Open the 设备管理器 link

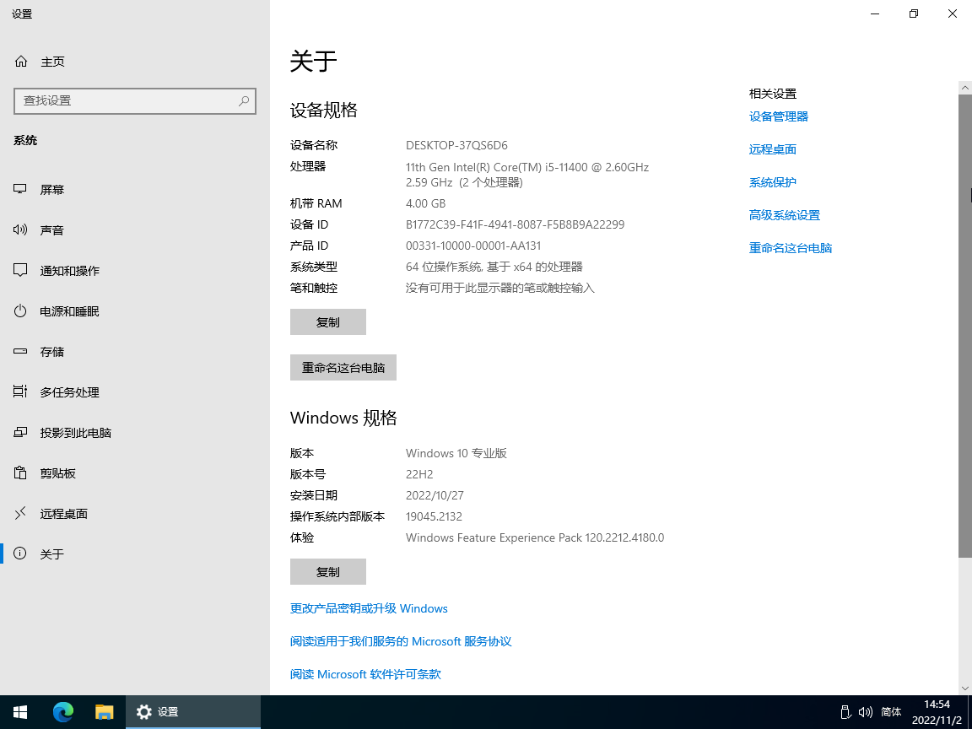coord(779,116)
